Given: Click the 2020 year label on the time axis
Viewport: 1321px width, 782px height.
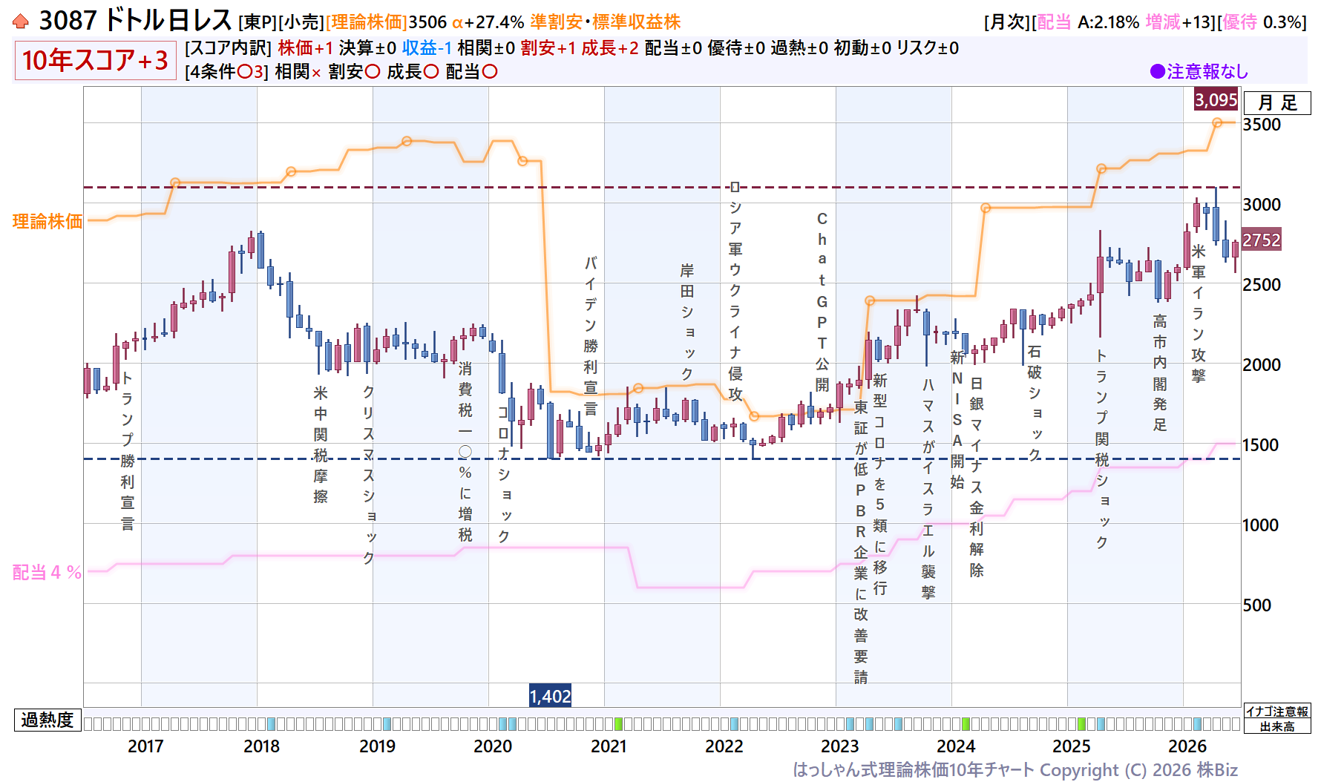Looking at the screenshot, I should (493, 746).
